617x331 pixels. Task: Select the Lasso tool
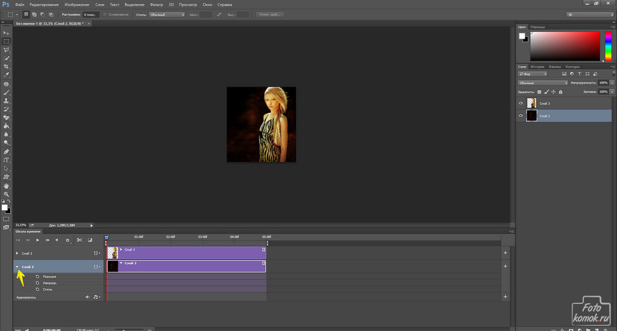pos(6,50)
